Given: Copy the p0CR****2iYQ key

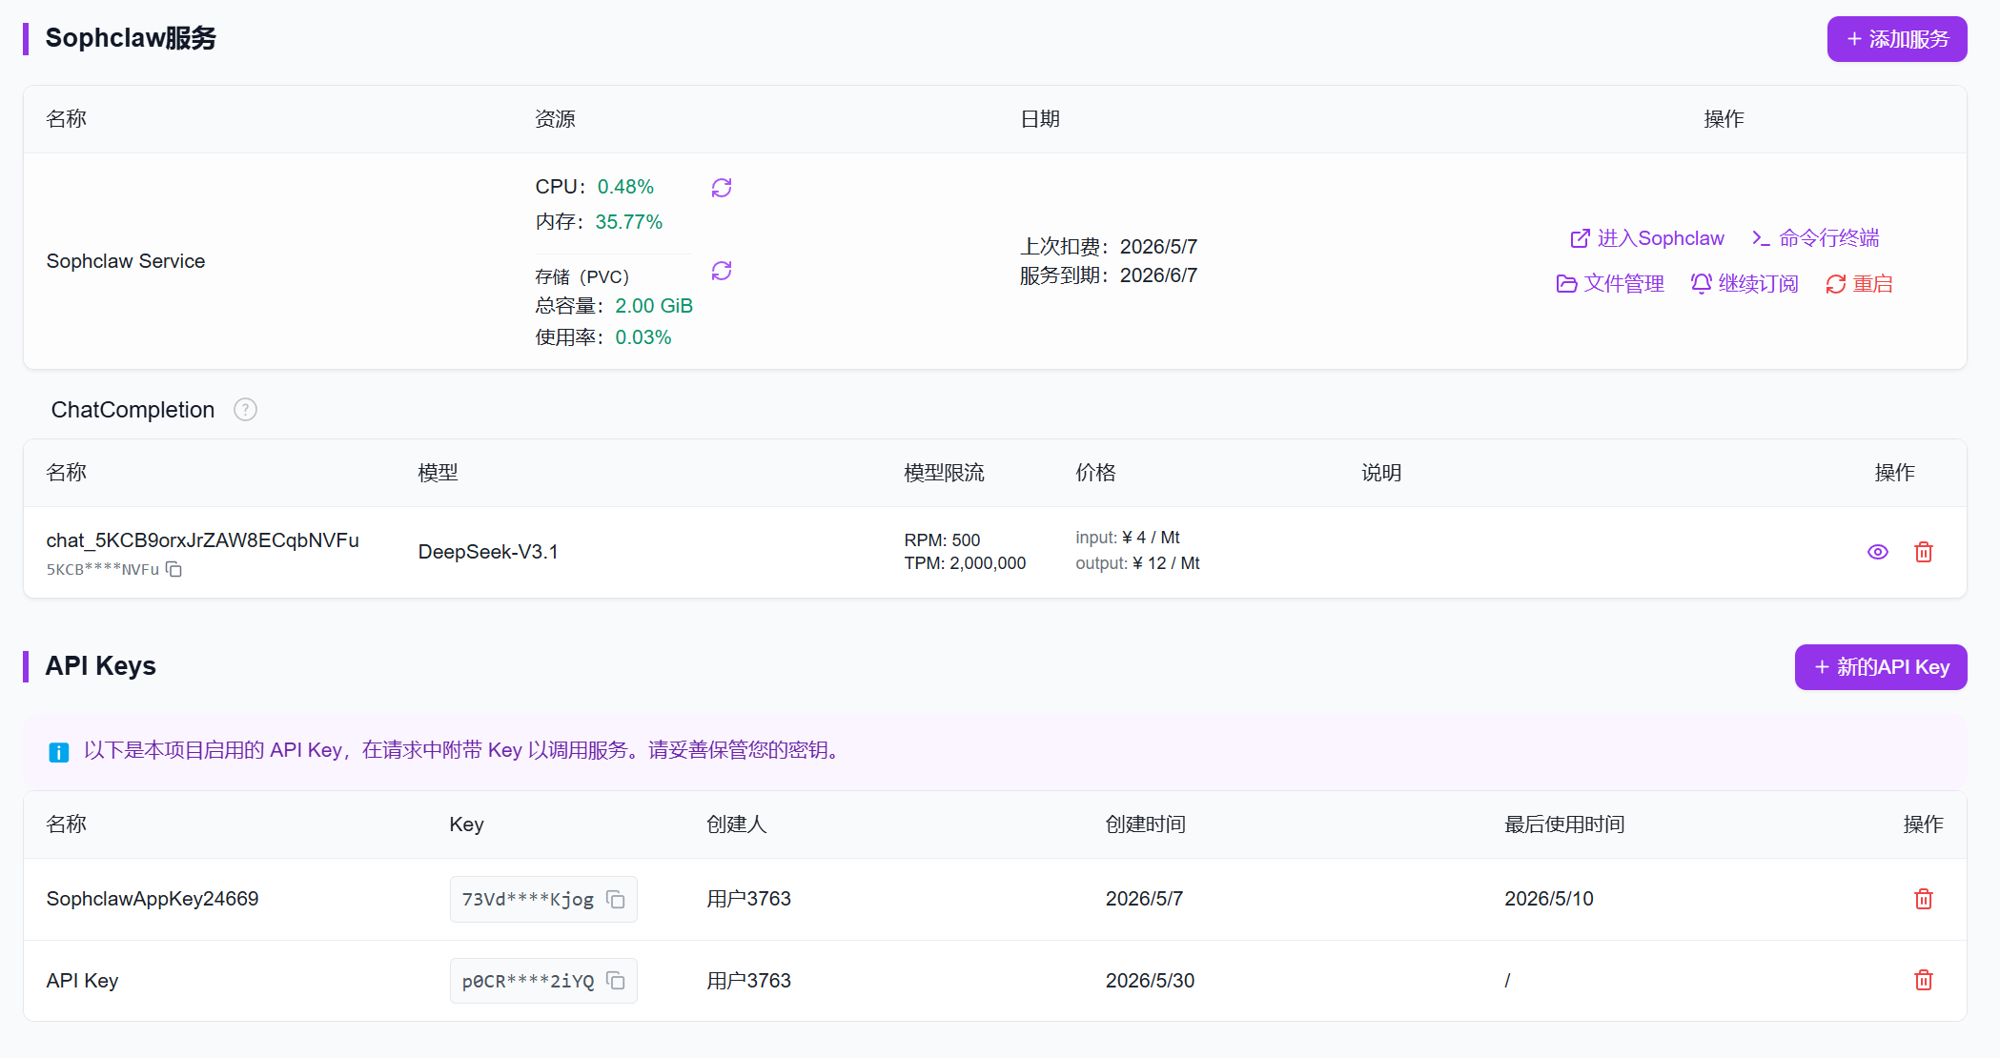Looking at the screenshot, I should click(x=616, y=981).
